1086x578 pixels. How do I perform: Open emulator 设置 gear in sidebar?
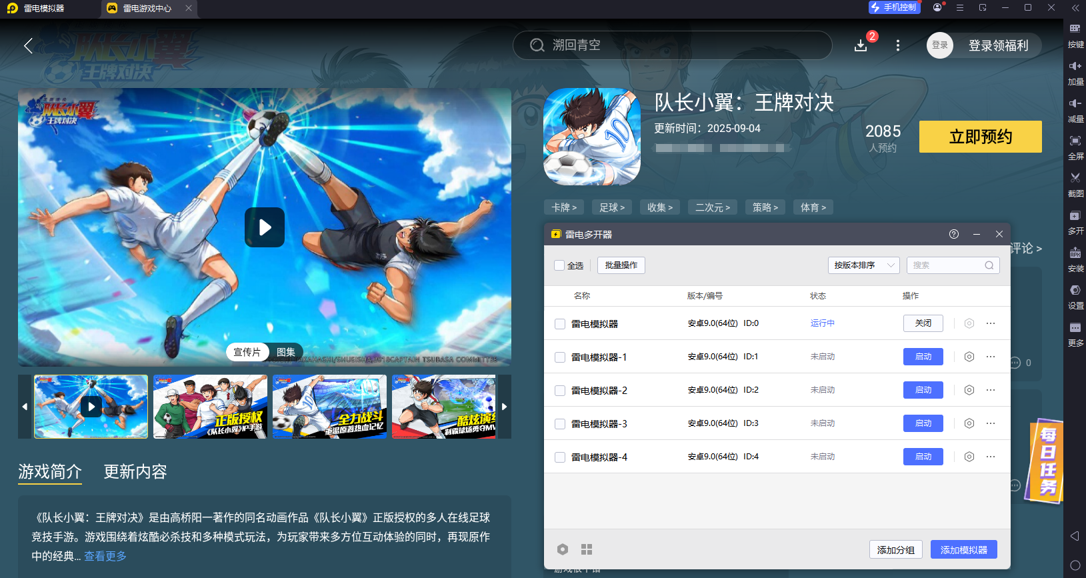pos(1075,291)
